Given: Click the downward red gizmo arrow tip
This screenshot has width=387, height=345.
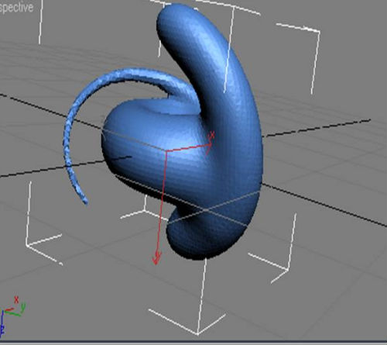Looking at the screenshot, I should coord(156,258).
